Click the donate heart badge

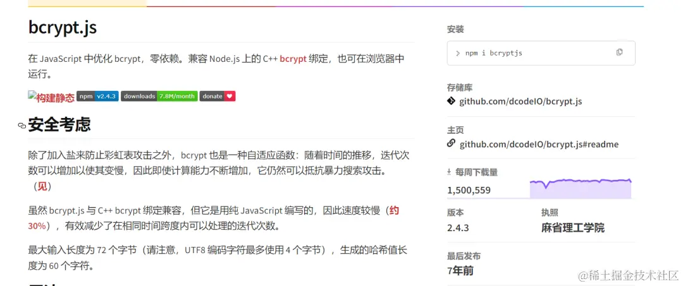218,96
